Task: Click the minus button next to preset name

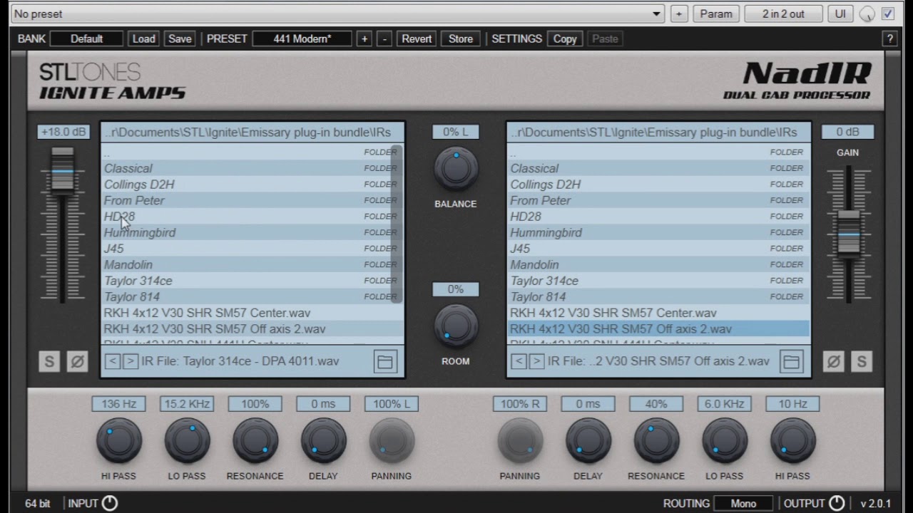Action: [384, 38]
